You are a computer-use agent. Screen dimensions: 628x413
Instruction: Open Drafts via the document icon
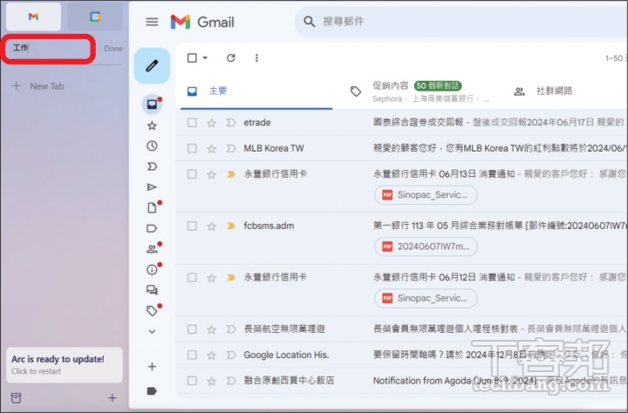coord(152,207)
